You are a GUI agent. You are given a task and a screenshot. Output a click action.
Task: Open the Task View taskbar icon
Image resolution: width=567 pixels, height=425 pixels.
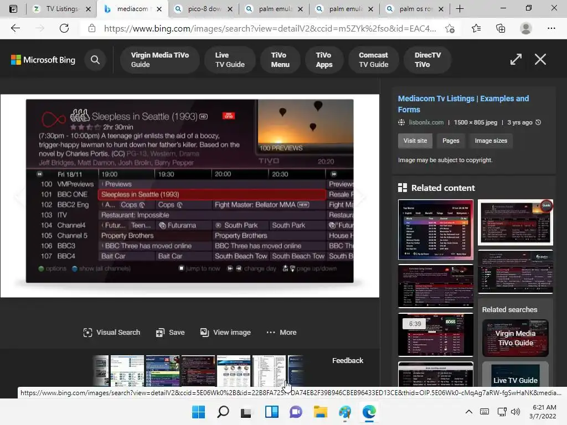tap(246, 412)
